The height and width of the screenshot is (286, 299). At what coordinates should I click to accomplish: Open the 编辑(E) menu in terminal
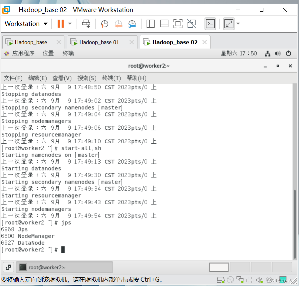click(x=38, y=78)
